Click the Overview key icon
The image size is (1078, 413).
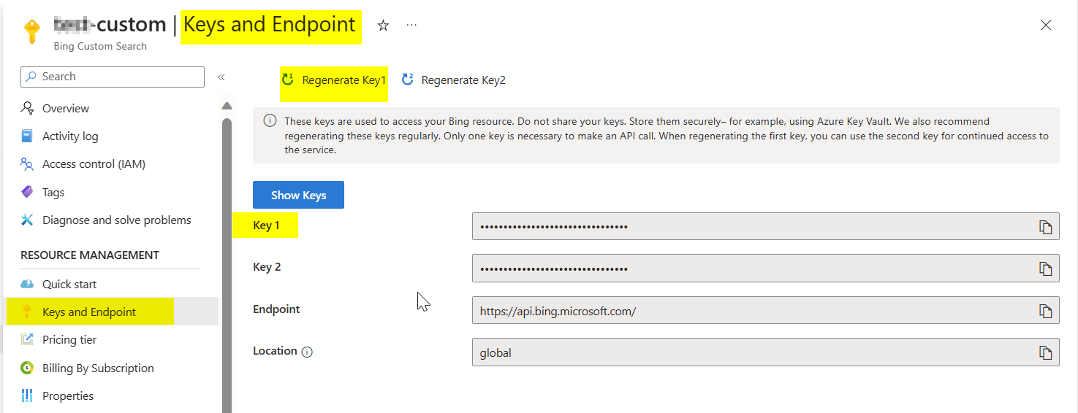tap(27, 108)
